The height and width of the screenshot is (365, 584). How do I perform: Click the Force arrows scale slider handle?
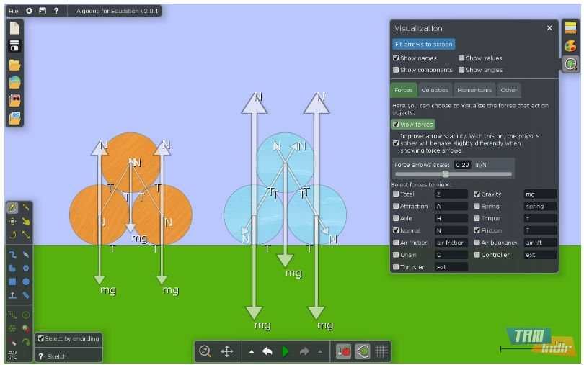click(445, 174)
